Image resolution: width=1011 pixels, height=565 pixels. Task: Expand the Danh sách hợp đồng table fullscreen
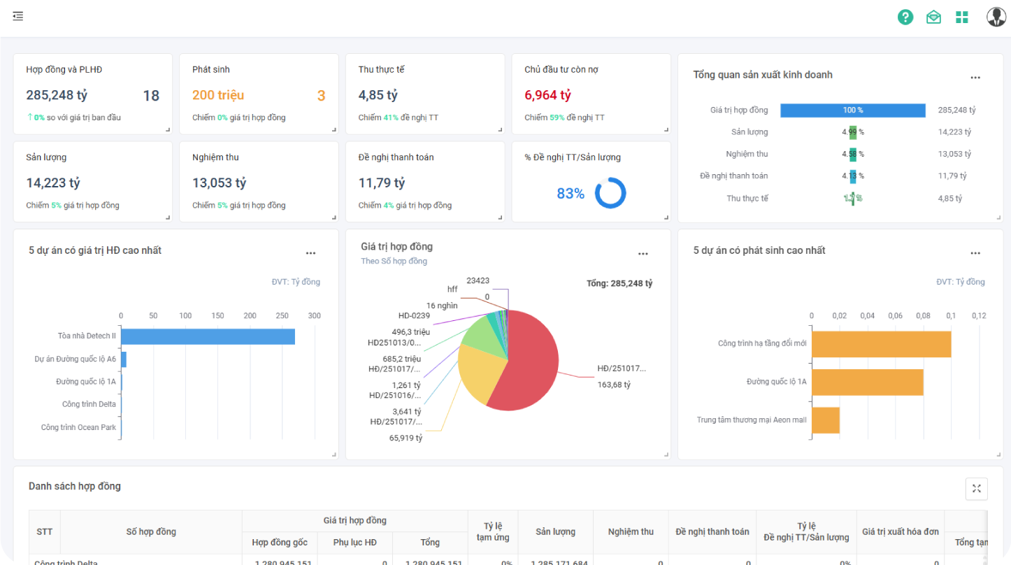pyautogui.click(x=976, y=489)
